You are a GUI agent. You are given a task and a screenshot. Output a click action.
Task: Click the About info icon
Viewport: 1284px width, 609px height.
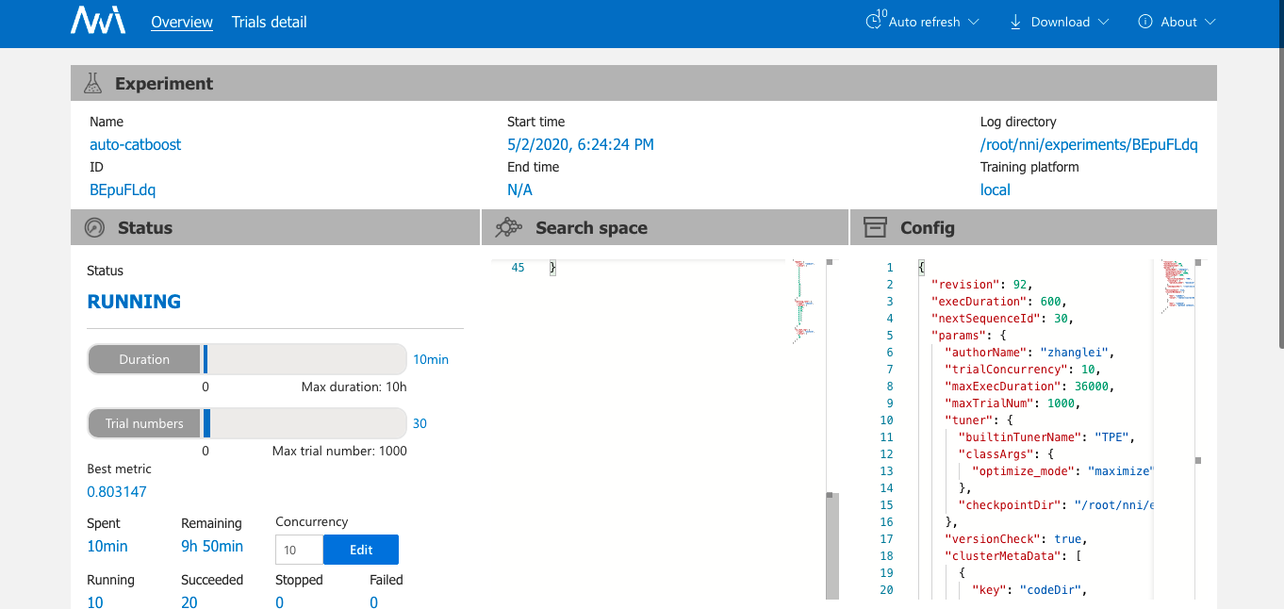pos(1145,22)
